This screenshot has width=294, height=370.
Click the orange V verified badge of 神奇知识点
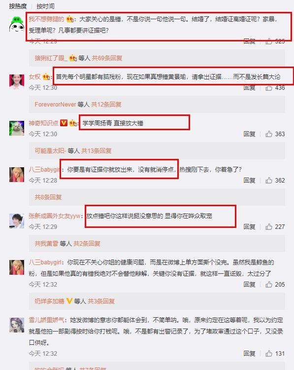(64, 123)
